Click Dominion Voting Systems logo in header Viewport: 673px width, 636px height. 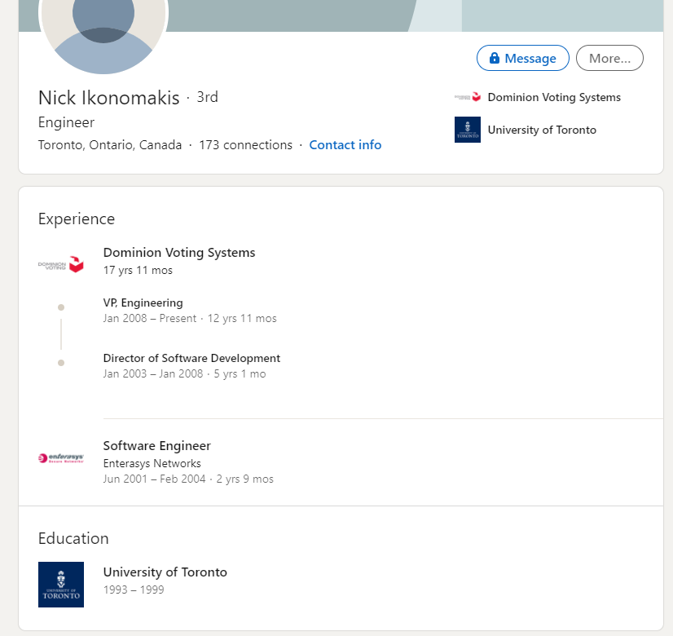[468, 97]
